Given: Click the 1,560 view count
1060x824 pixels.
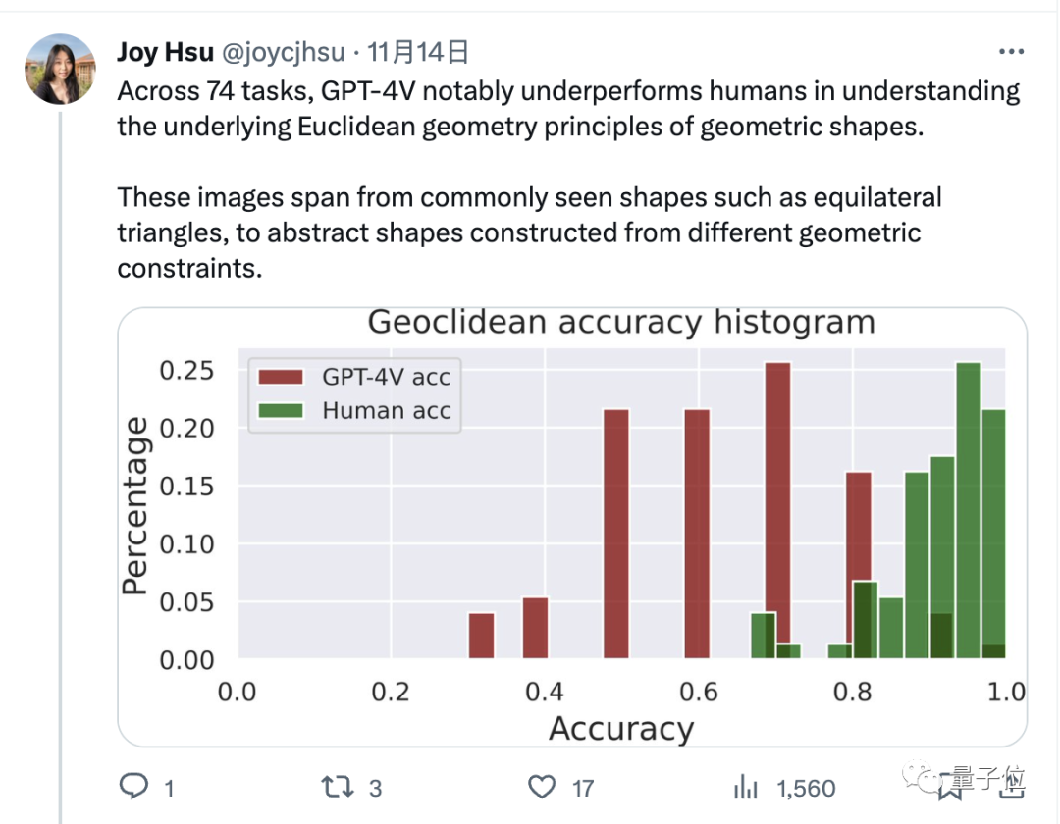Looking at the screenshot, I should (x=806, y=787).
